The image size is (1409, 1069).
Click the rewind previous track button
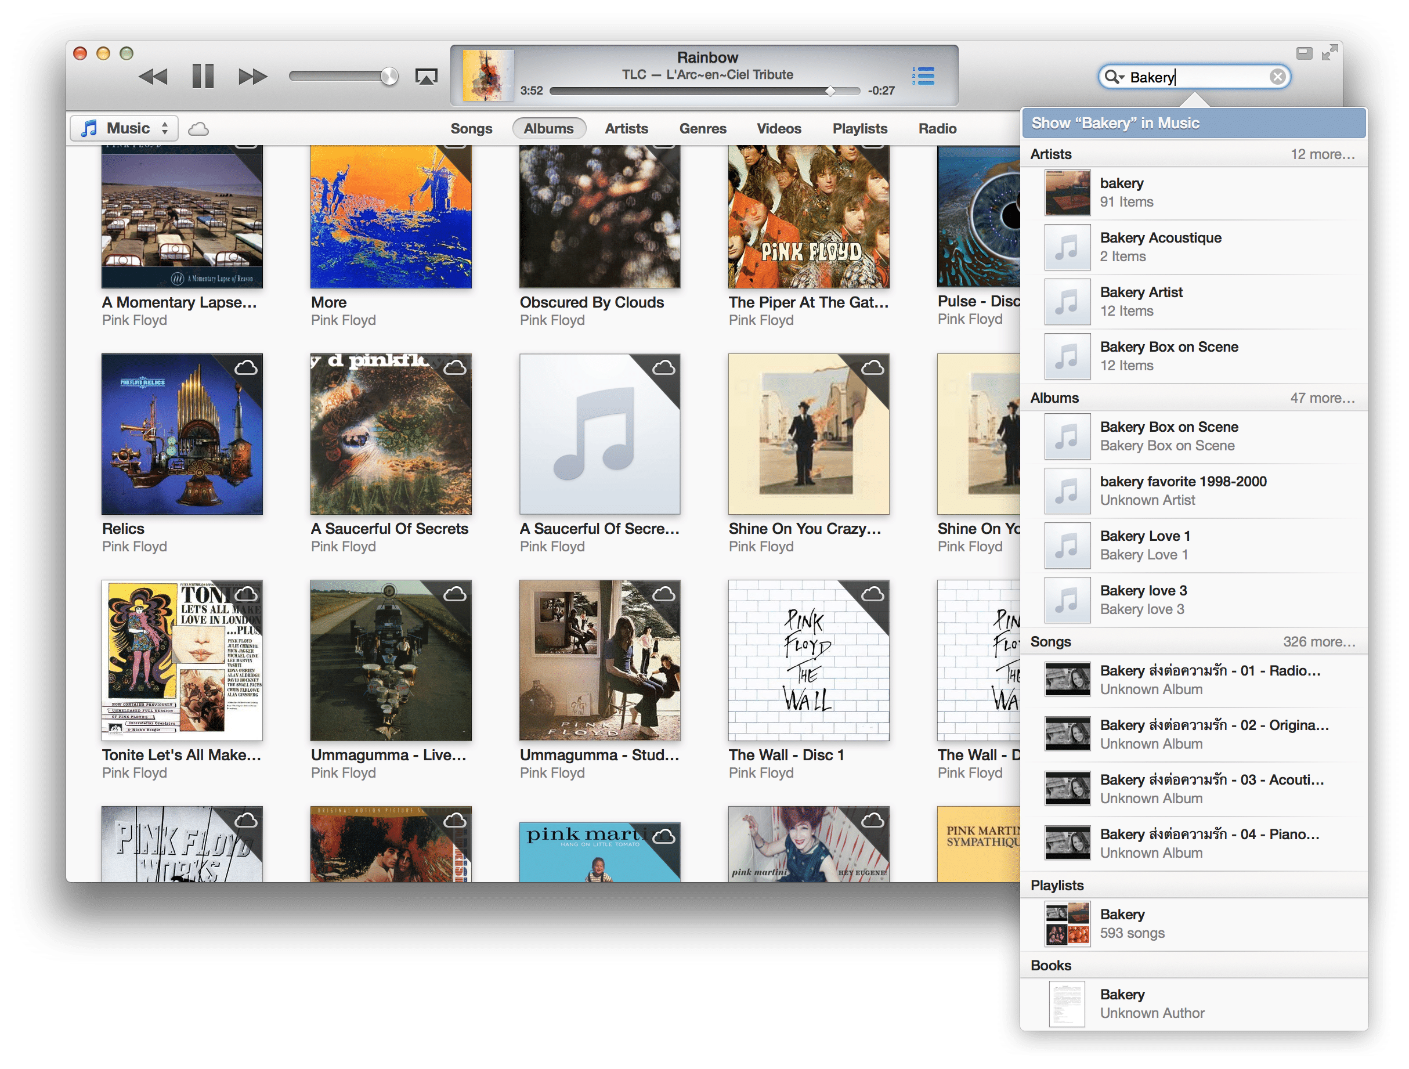click(x=153, y=77)
